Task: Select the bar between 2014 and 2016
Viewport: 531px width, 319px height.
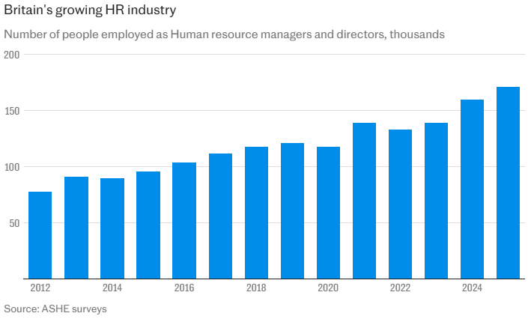Action: coord(148,225)
